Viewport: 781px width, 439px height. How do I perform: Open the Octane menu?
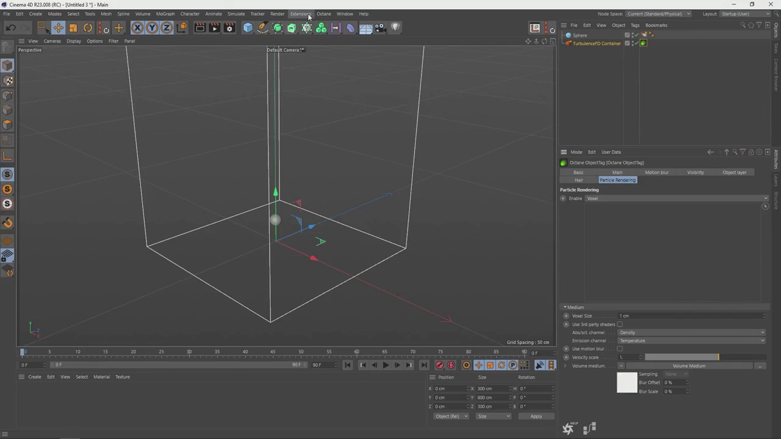323,13
